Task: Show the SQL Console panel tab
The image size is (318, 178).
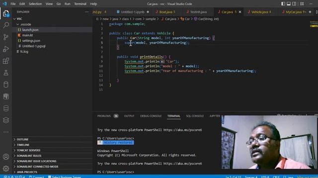Action: point(195,116)
